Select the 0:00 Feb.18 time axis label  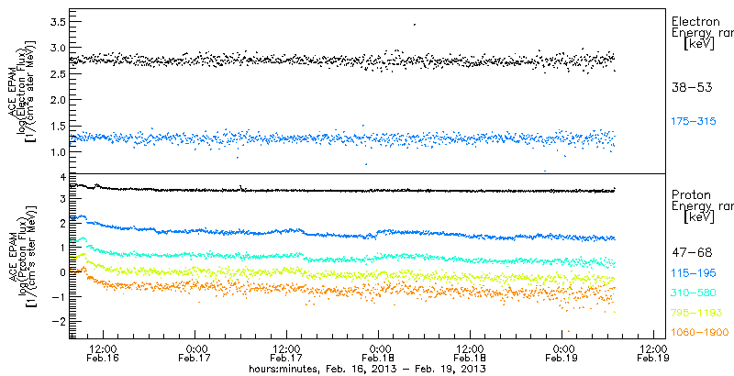point(377,353)
